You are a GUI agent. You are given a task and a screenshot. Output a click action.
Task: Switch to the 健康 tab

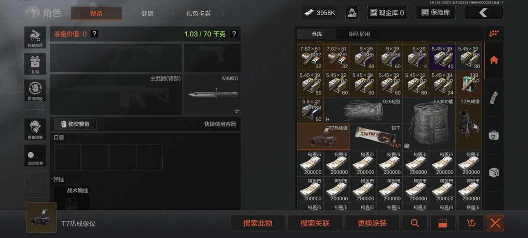coord(147,14)
